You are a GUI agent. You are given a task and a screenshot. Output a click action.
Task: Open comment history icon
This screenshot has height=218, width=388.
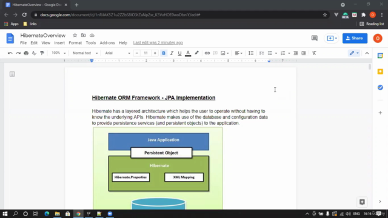pos(314,38)
